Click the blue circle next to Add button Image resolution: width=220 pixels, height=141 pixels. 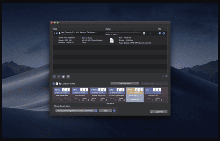coord(114,111)
